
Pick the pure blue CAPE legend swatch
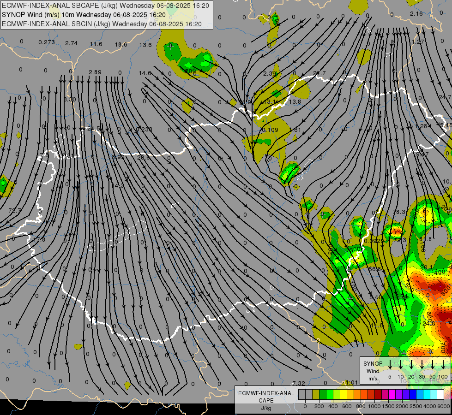click(x=412, y=394)
